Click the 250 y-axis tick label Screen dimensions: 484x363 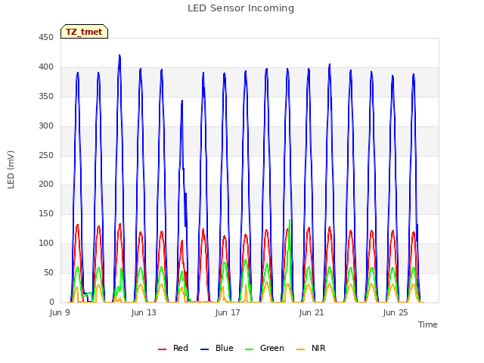coord(46,155)
